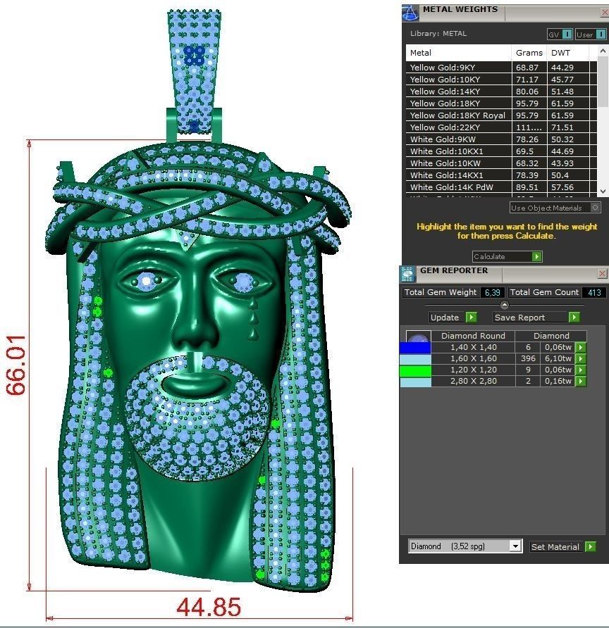Screen dimensions: 609x628
Task: Click the green arrow beside Save Report
Action: (x=574, y=318)
